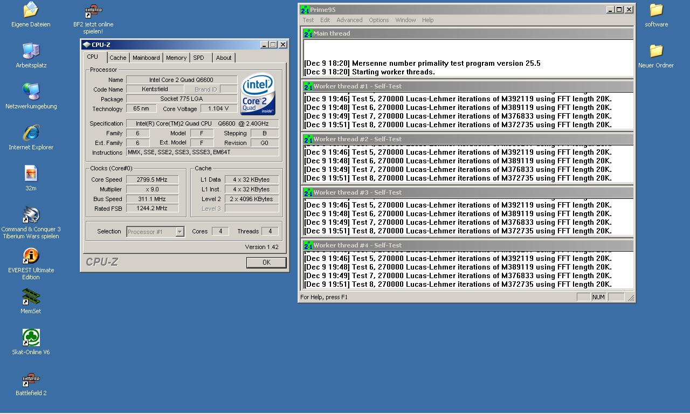The width and height of the screenshot is (690, 414).
Task: Switch to the Memory tab
Action: click(x=176, y=58)
